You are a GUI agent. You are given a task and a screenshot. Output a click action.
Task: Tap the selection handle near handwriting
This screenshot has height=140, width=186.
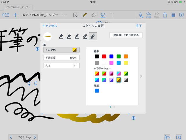click(x=37, y=49)
